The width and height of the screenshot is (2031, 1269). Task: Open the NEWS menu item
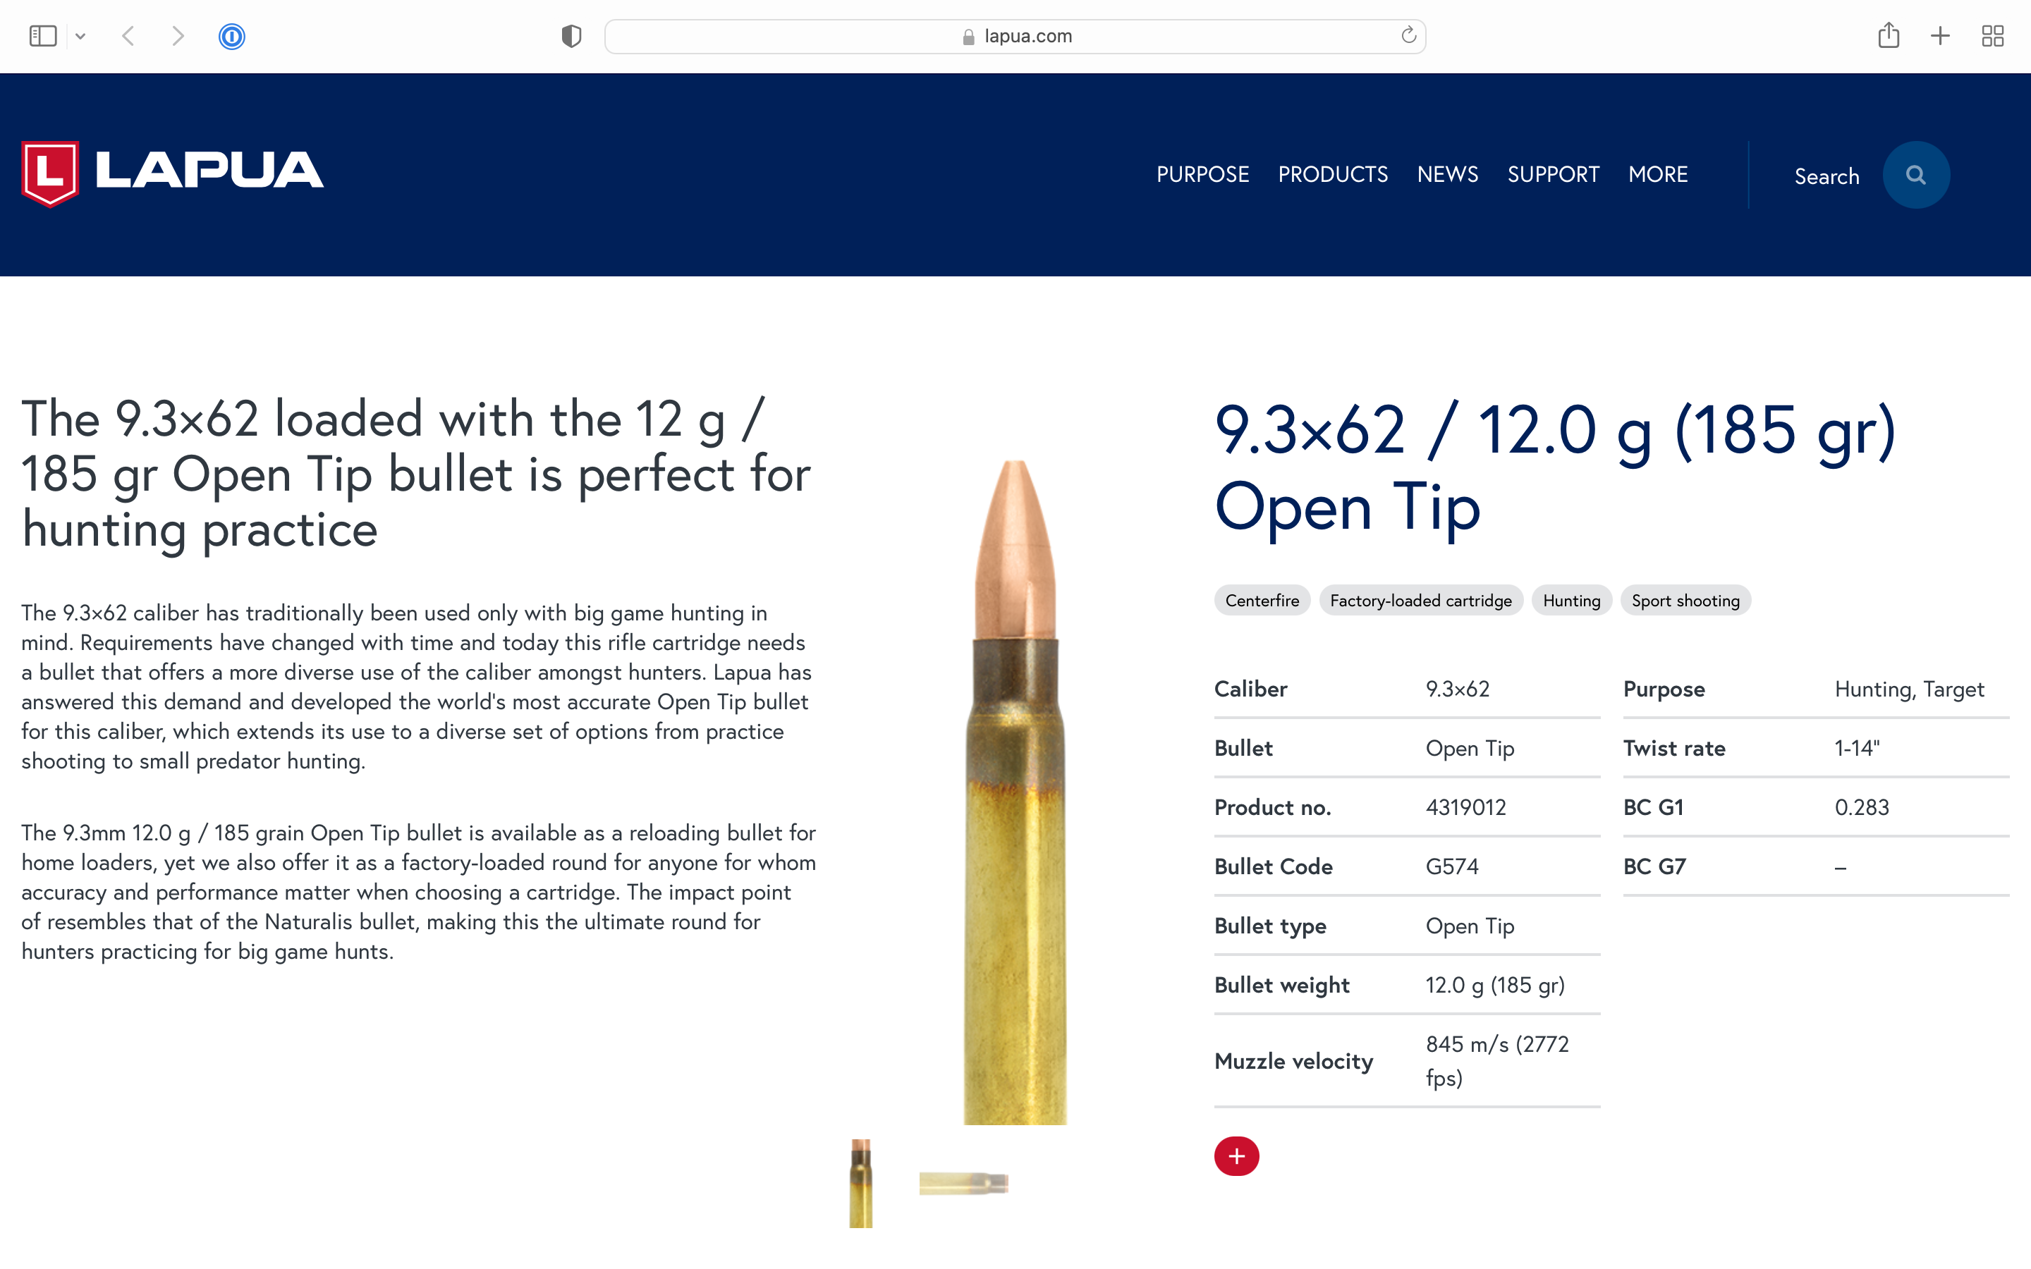point(1448,175)
